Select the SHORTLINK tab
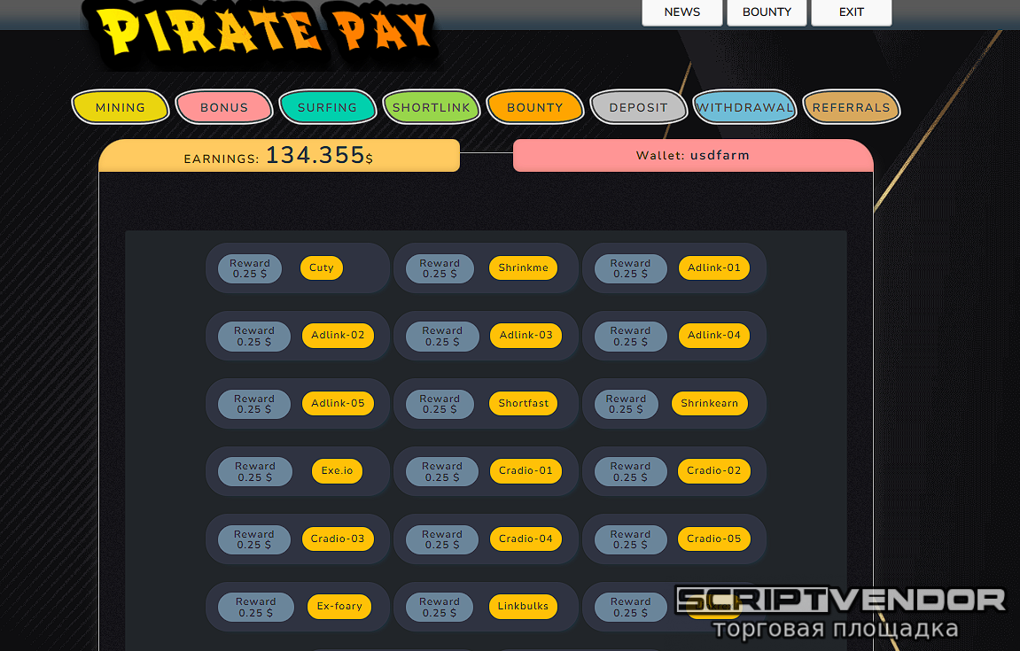The image size is (1020, 651). point(432,107)
